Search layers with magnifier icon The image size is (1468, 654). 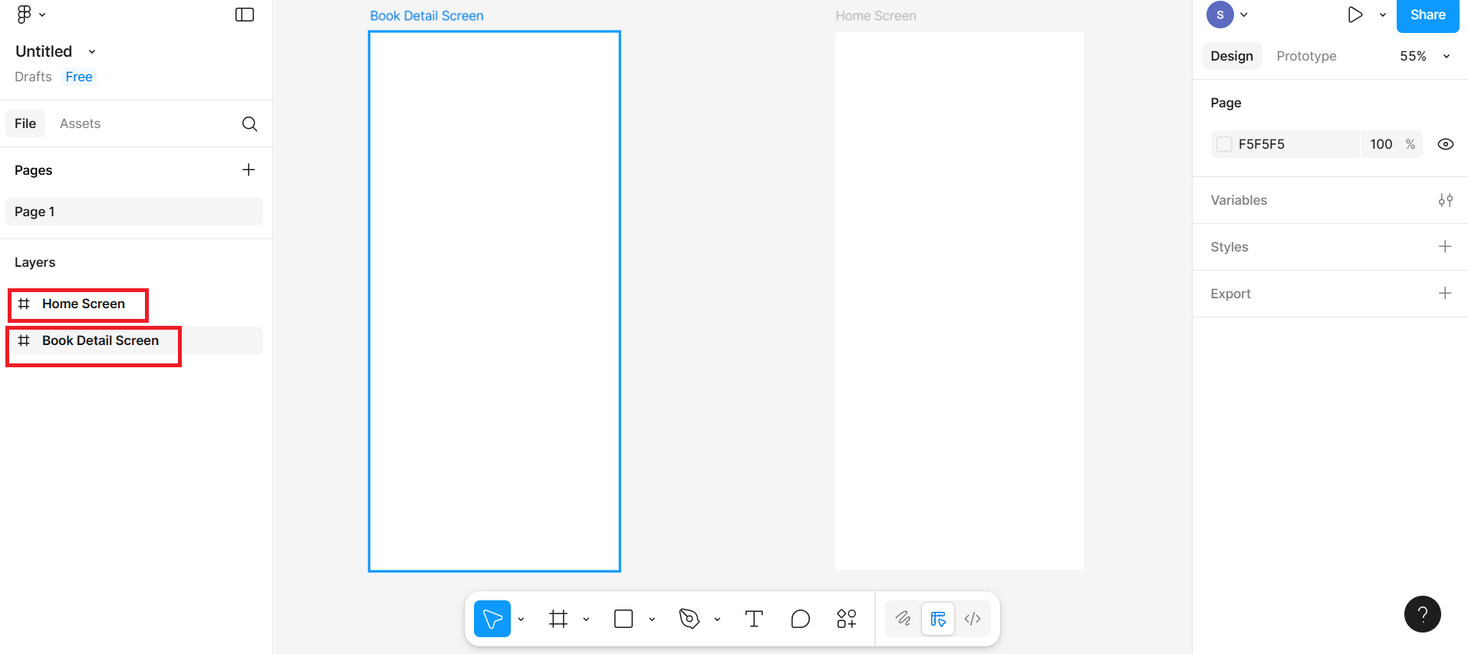click(x=249, y=124)
